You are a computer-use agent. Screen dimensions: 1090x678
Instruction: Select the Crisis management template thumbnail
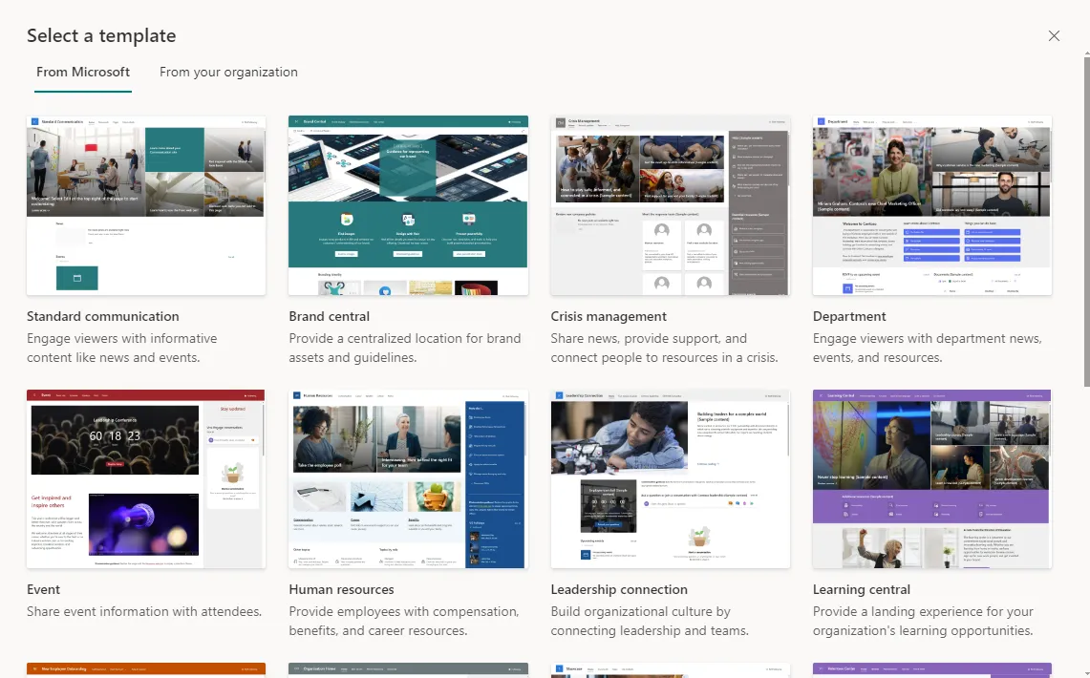(x=670, y=205)
